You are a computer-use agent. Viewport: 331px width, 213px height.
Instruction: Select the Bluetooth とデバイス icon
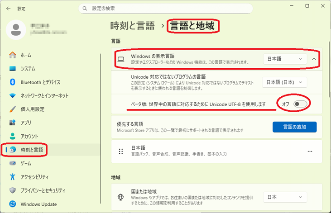[12, 82]
